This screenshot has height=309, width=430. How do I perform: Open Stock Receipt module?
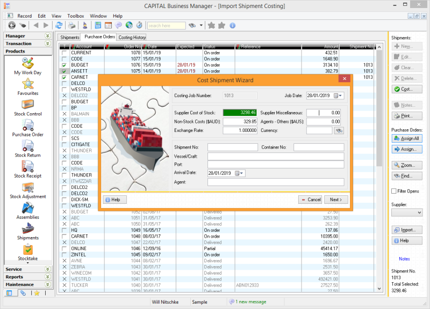[x=28, y=170]
